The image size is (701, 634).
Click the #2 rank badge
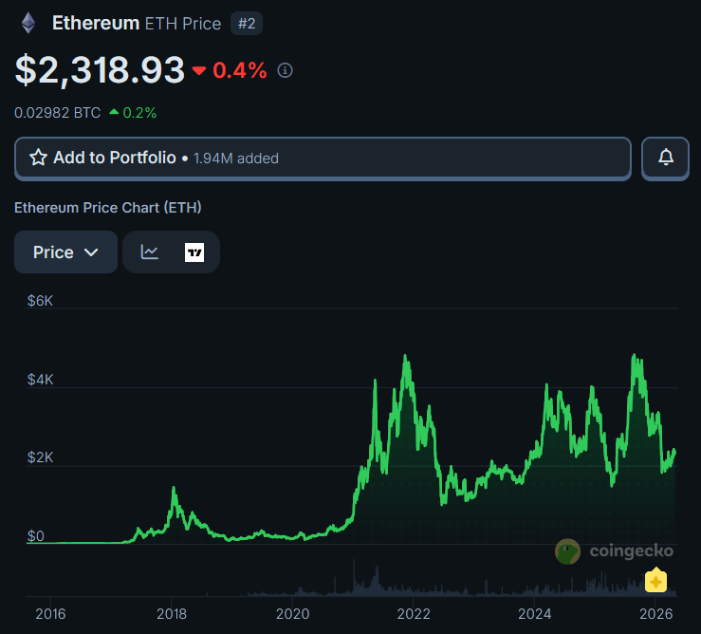coord(247,24)
